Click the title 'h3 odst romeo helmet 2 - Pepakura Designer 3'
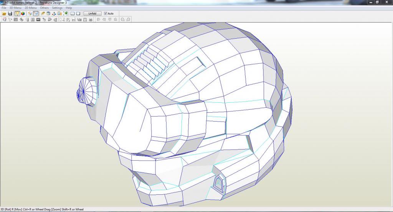 36,3
